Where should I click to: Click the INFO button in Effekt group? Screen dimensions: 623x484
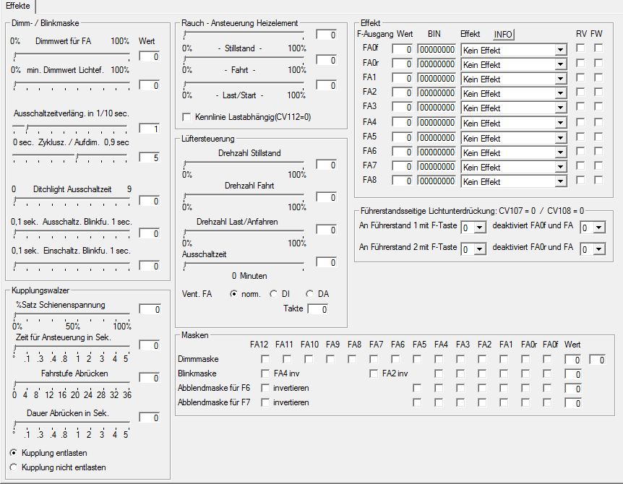click(503, 35)
